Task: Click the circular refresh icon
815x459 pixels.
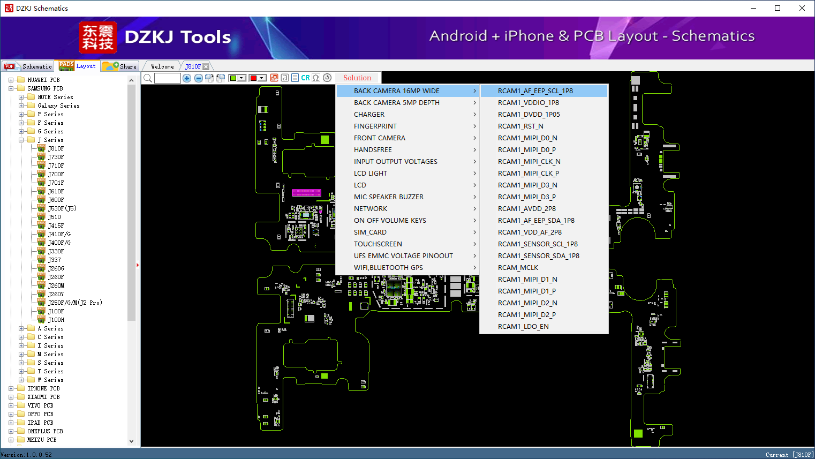Action: (x=327, y=78)
